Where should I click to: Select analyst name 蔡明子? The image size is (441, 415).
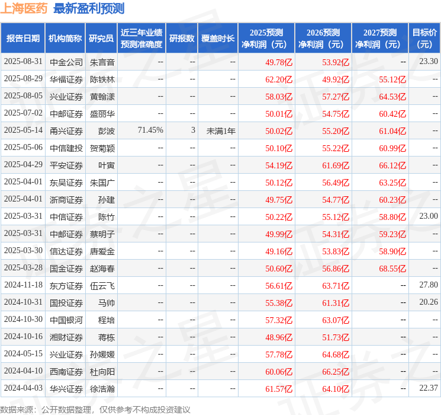point(102,234)
